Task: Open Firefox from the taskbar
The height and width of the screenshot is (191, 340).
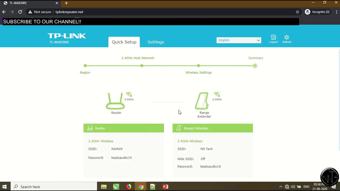Action: click(128, 187)
